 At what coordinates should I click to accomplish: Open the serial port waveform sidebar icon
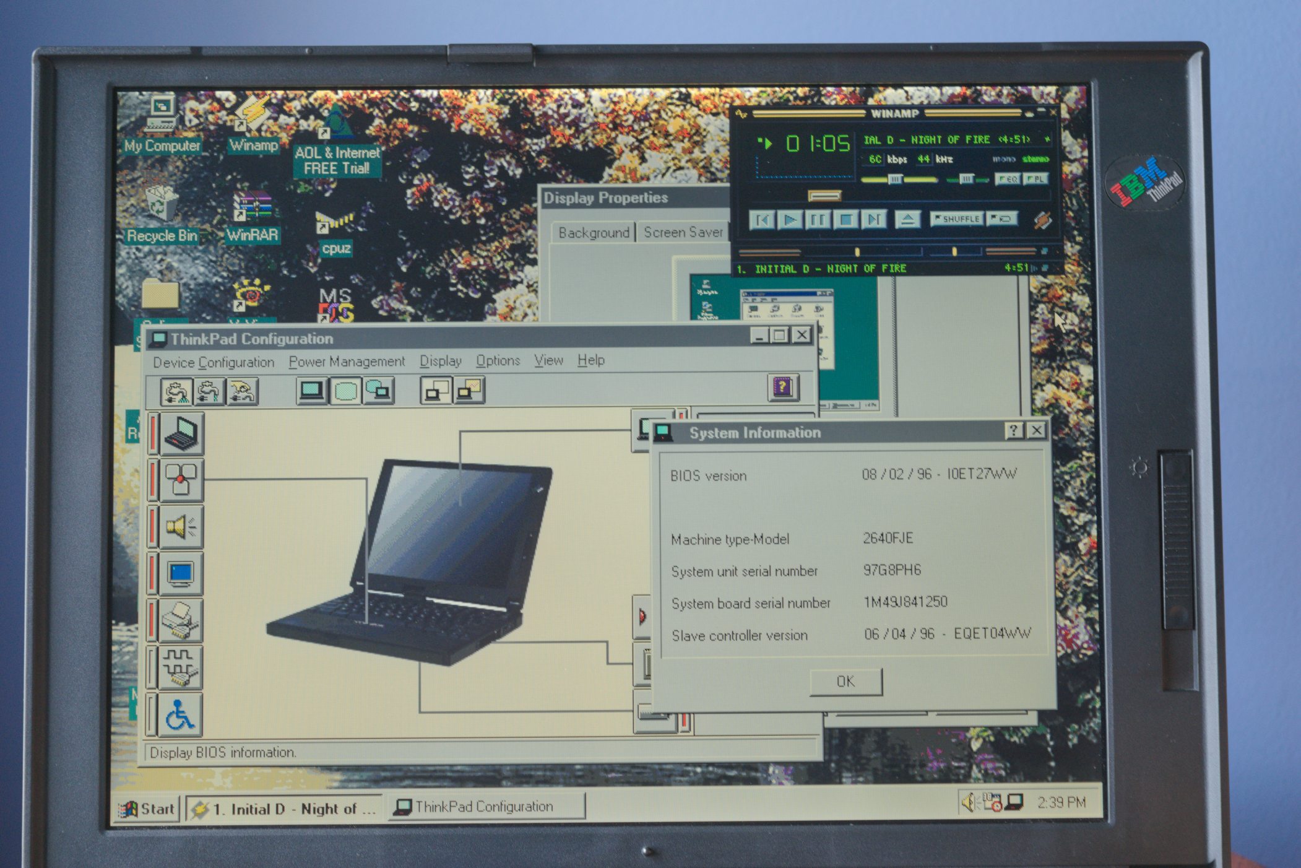181,667
